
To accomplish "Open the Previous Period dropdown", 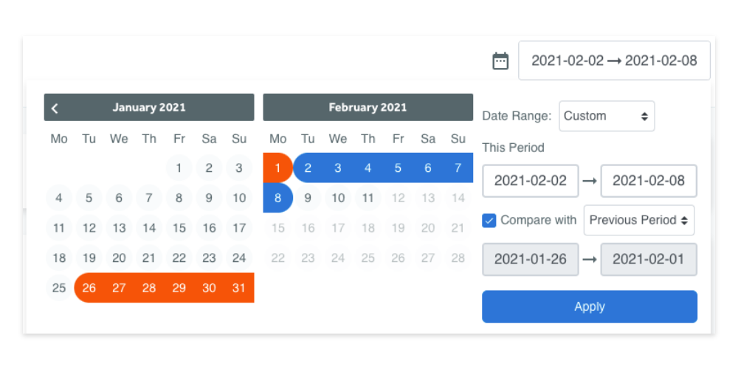I will [638, 220].
